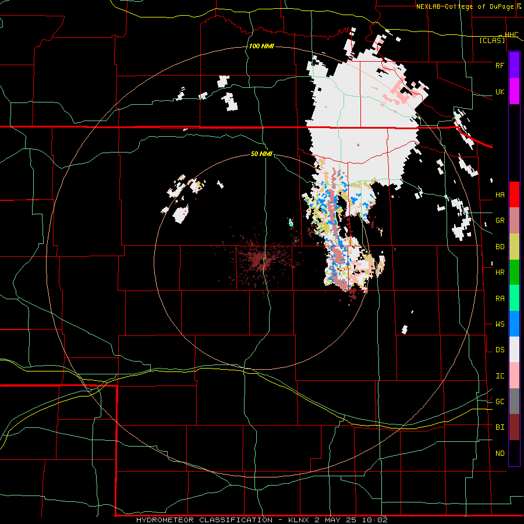Viewport: 524px width, 524px height.
Task: Click the RF purple legend color block
Action: 514,65
